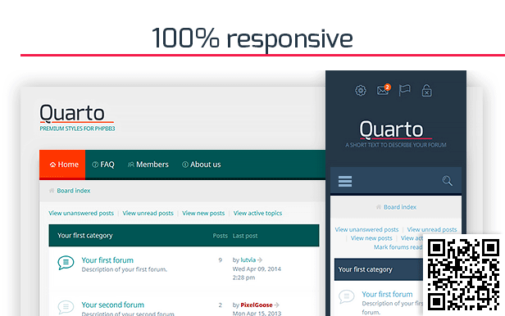Open Your first forum link in mobile view

pos(387,294)
